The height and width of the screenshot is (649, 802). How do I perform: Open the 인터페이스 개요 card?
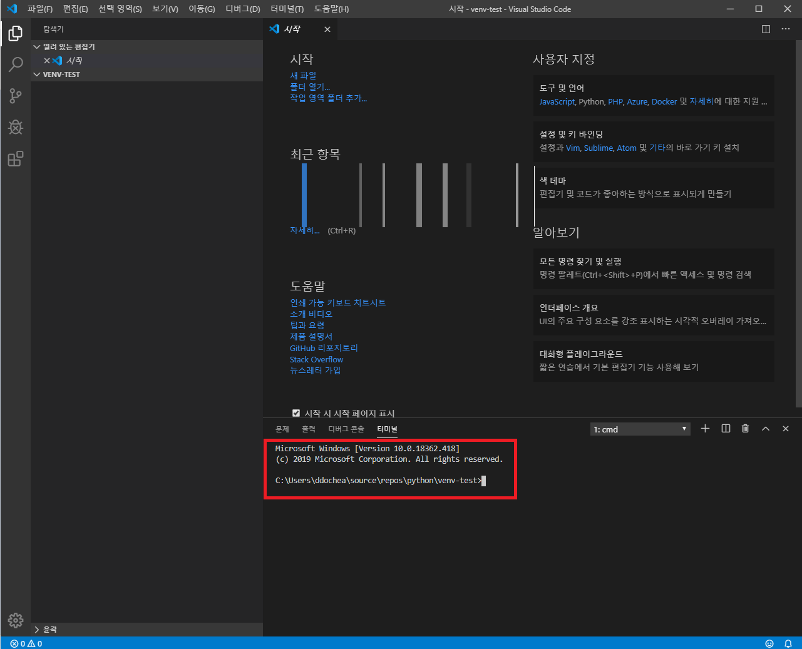click(654, 315)
